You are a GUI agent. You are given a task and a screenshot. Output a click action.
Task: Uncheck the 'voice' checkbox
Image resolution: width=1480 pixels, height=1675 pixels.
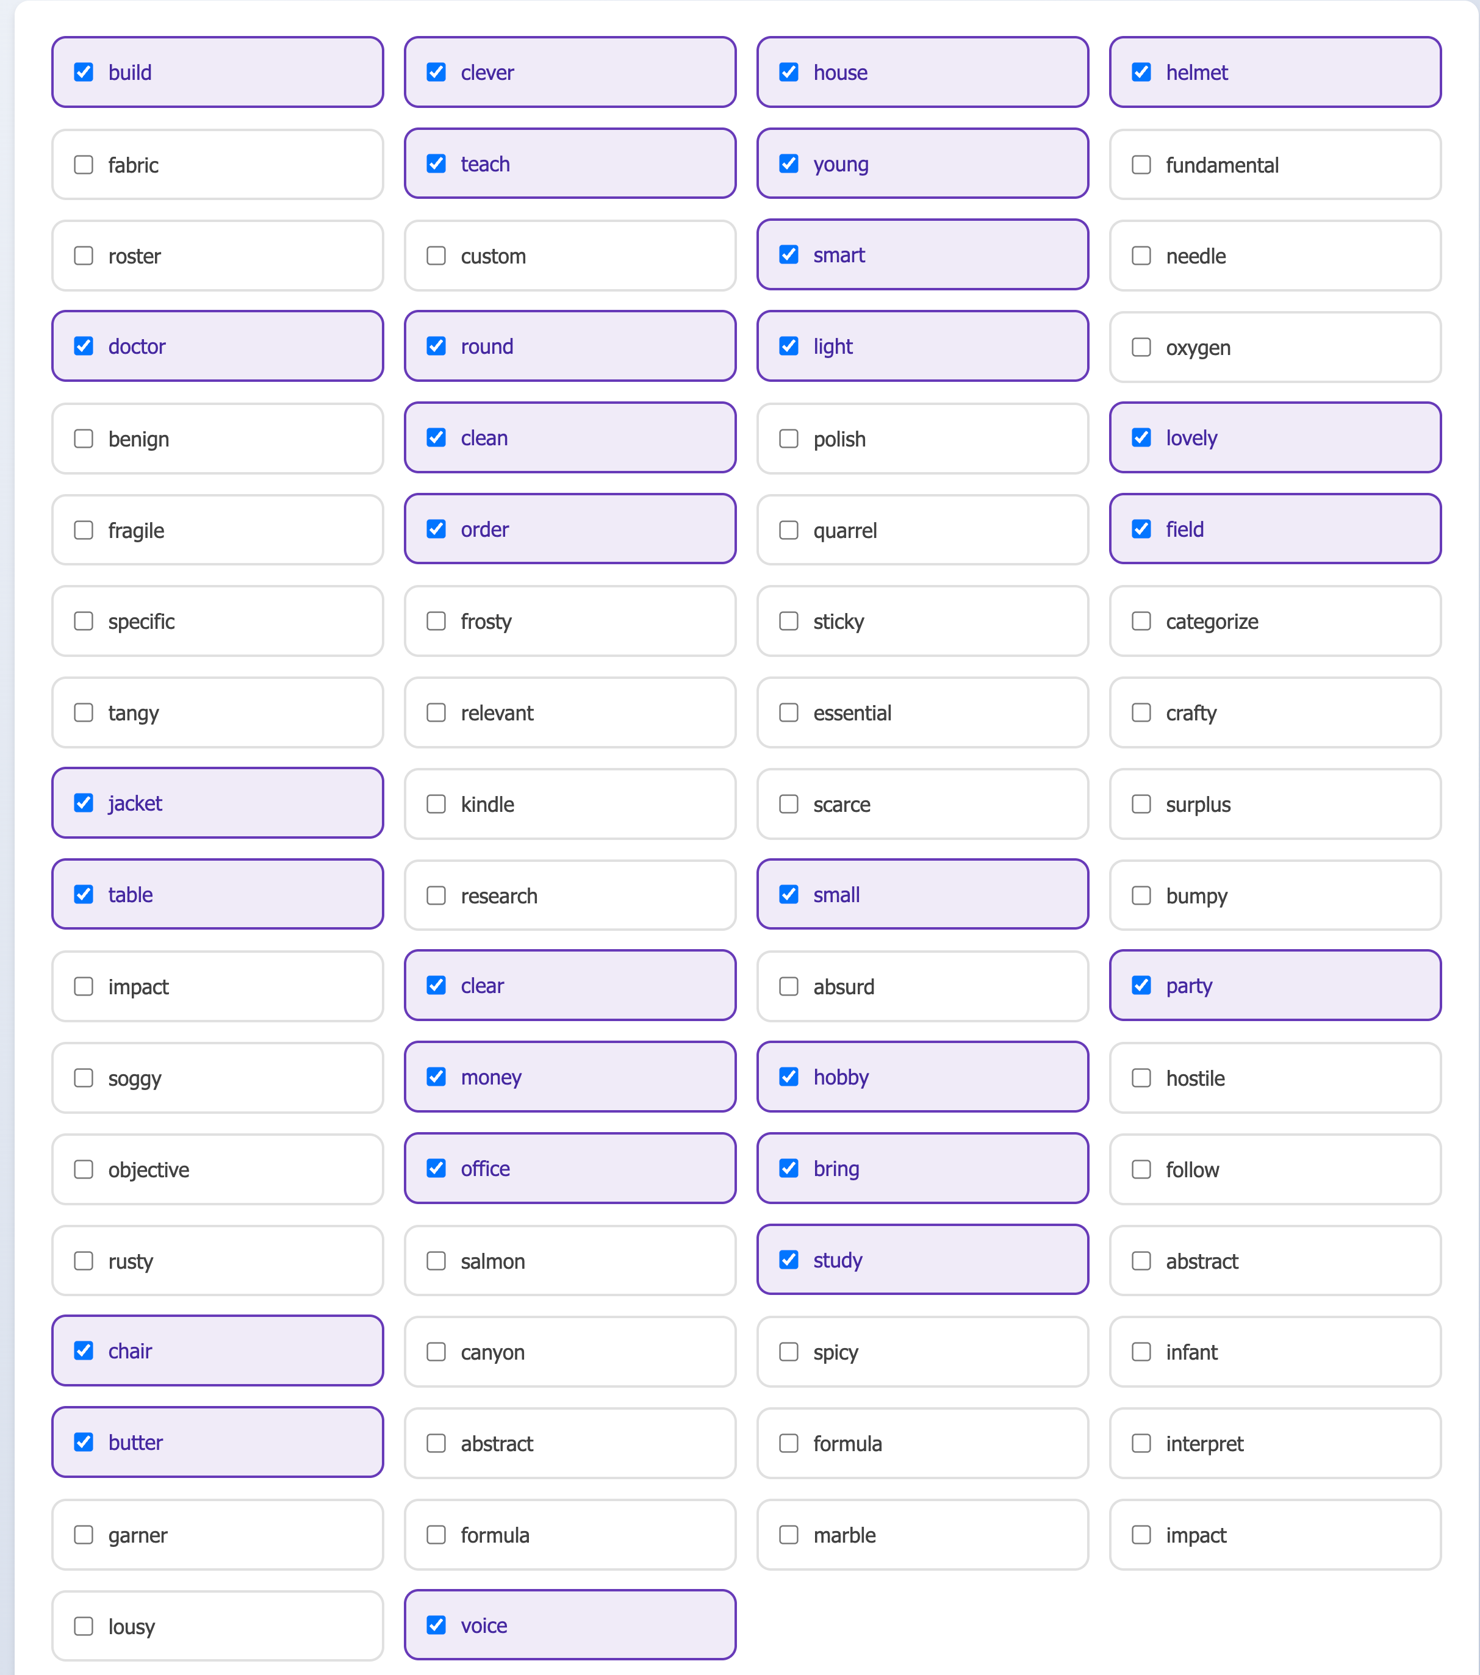click(436, 1625)
